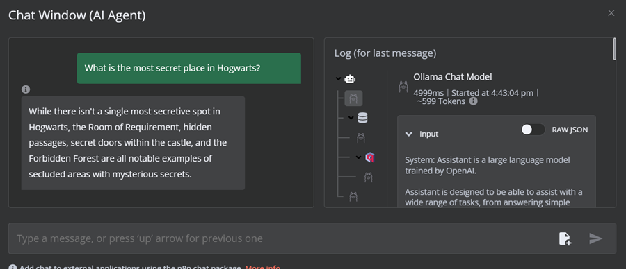Collapse the Input section chevron
This screenshot has width=626, height=269.
pyautogui.click(x=409, y=134)
